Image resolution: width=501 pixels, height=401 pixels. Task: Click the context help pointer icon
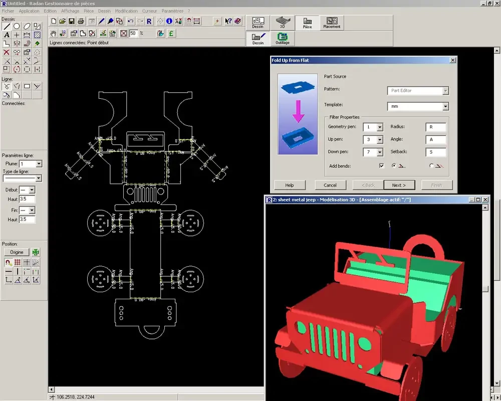(x=228, y=21)
